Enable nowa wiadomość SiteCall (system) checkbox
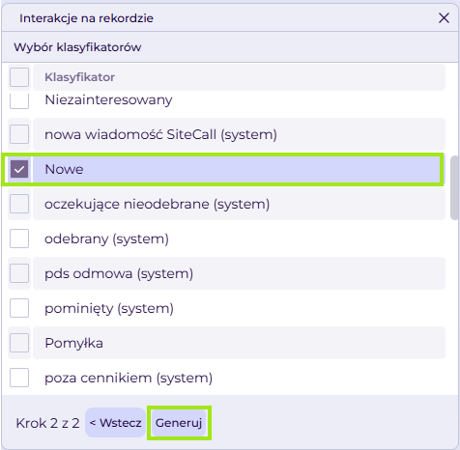This screenshot has height=450, width=460. coord(19,134)
